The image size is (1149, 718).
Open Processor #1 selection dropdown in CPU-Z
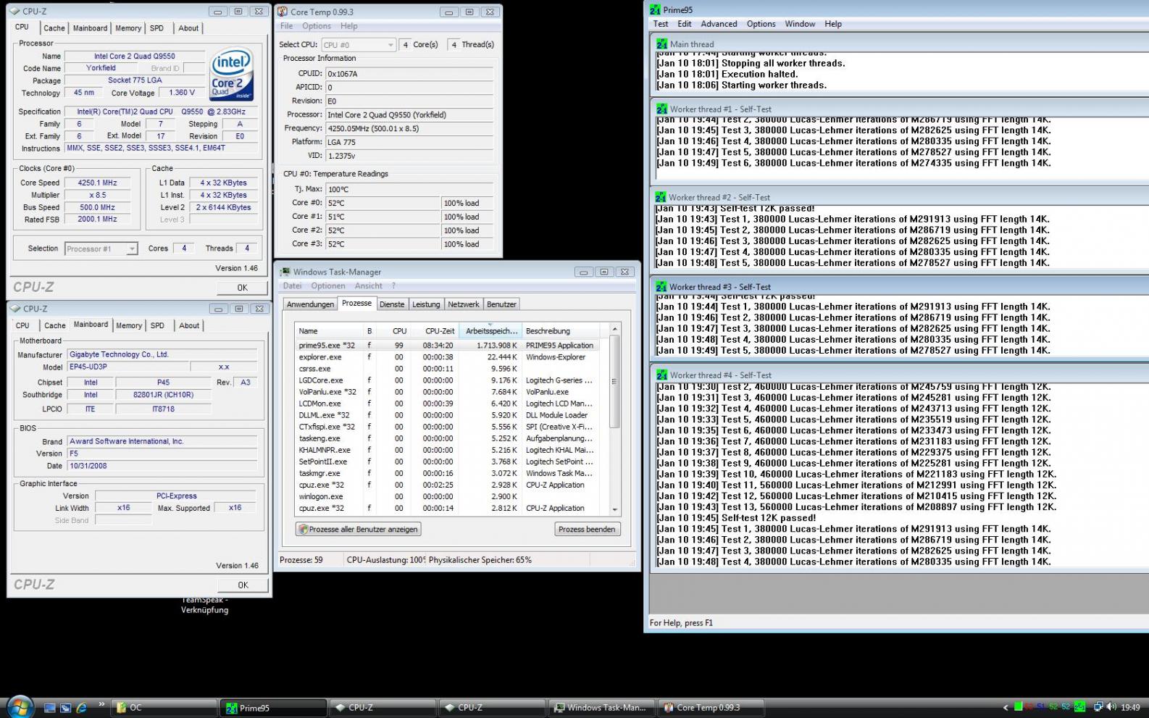click(x=101, y=249)
